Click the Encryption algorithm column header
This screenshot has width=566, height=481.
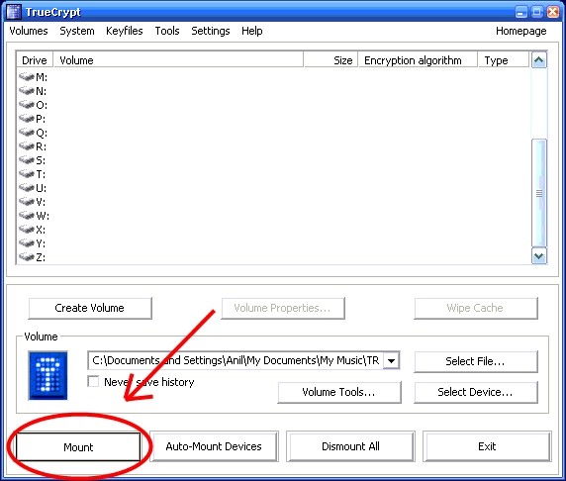418,60
